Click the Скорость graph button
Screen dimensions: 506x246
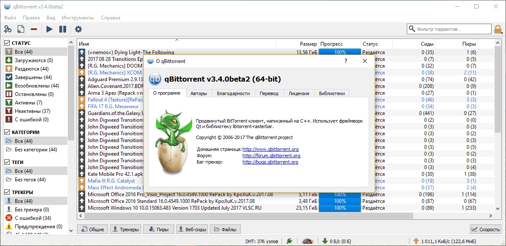(486, 230)
